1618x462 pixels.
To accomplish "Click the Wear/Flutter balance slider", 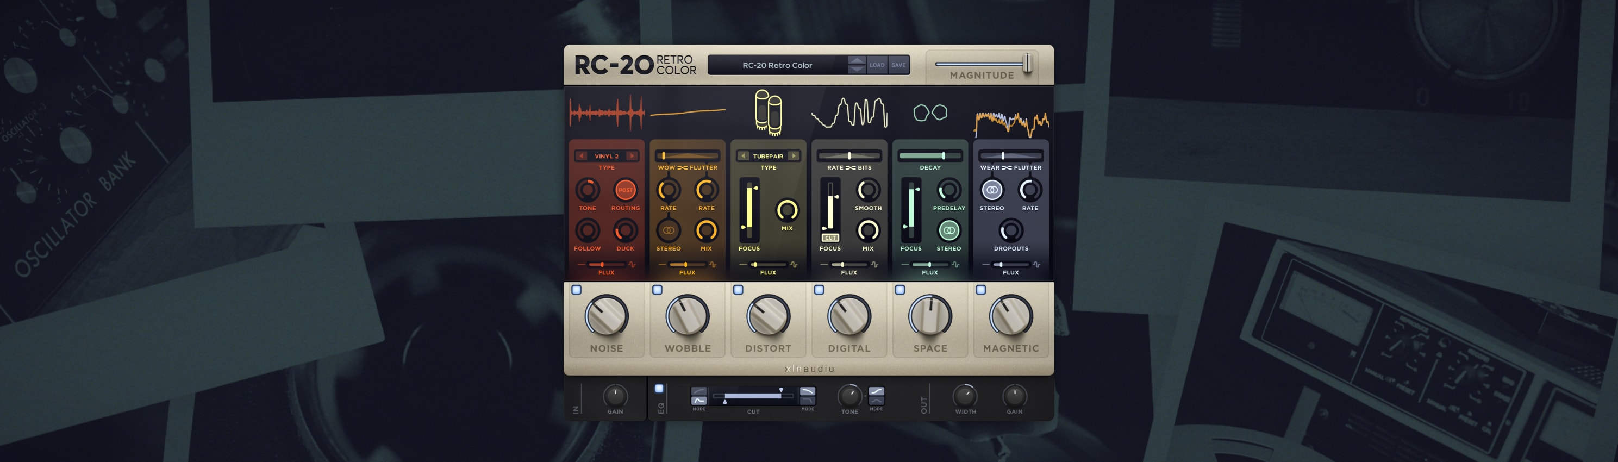I will point(1011,155).
